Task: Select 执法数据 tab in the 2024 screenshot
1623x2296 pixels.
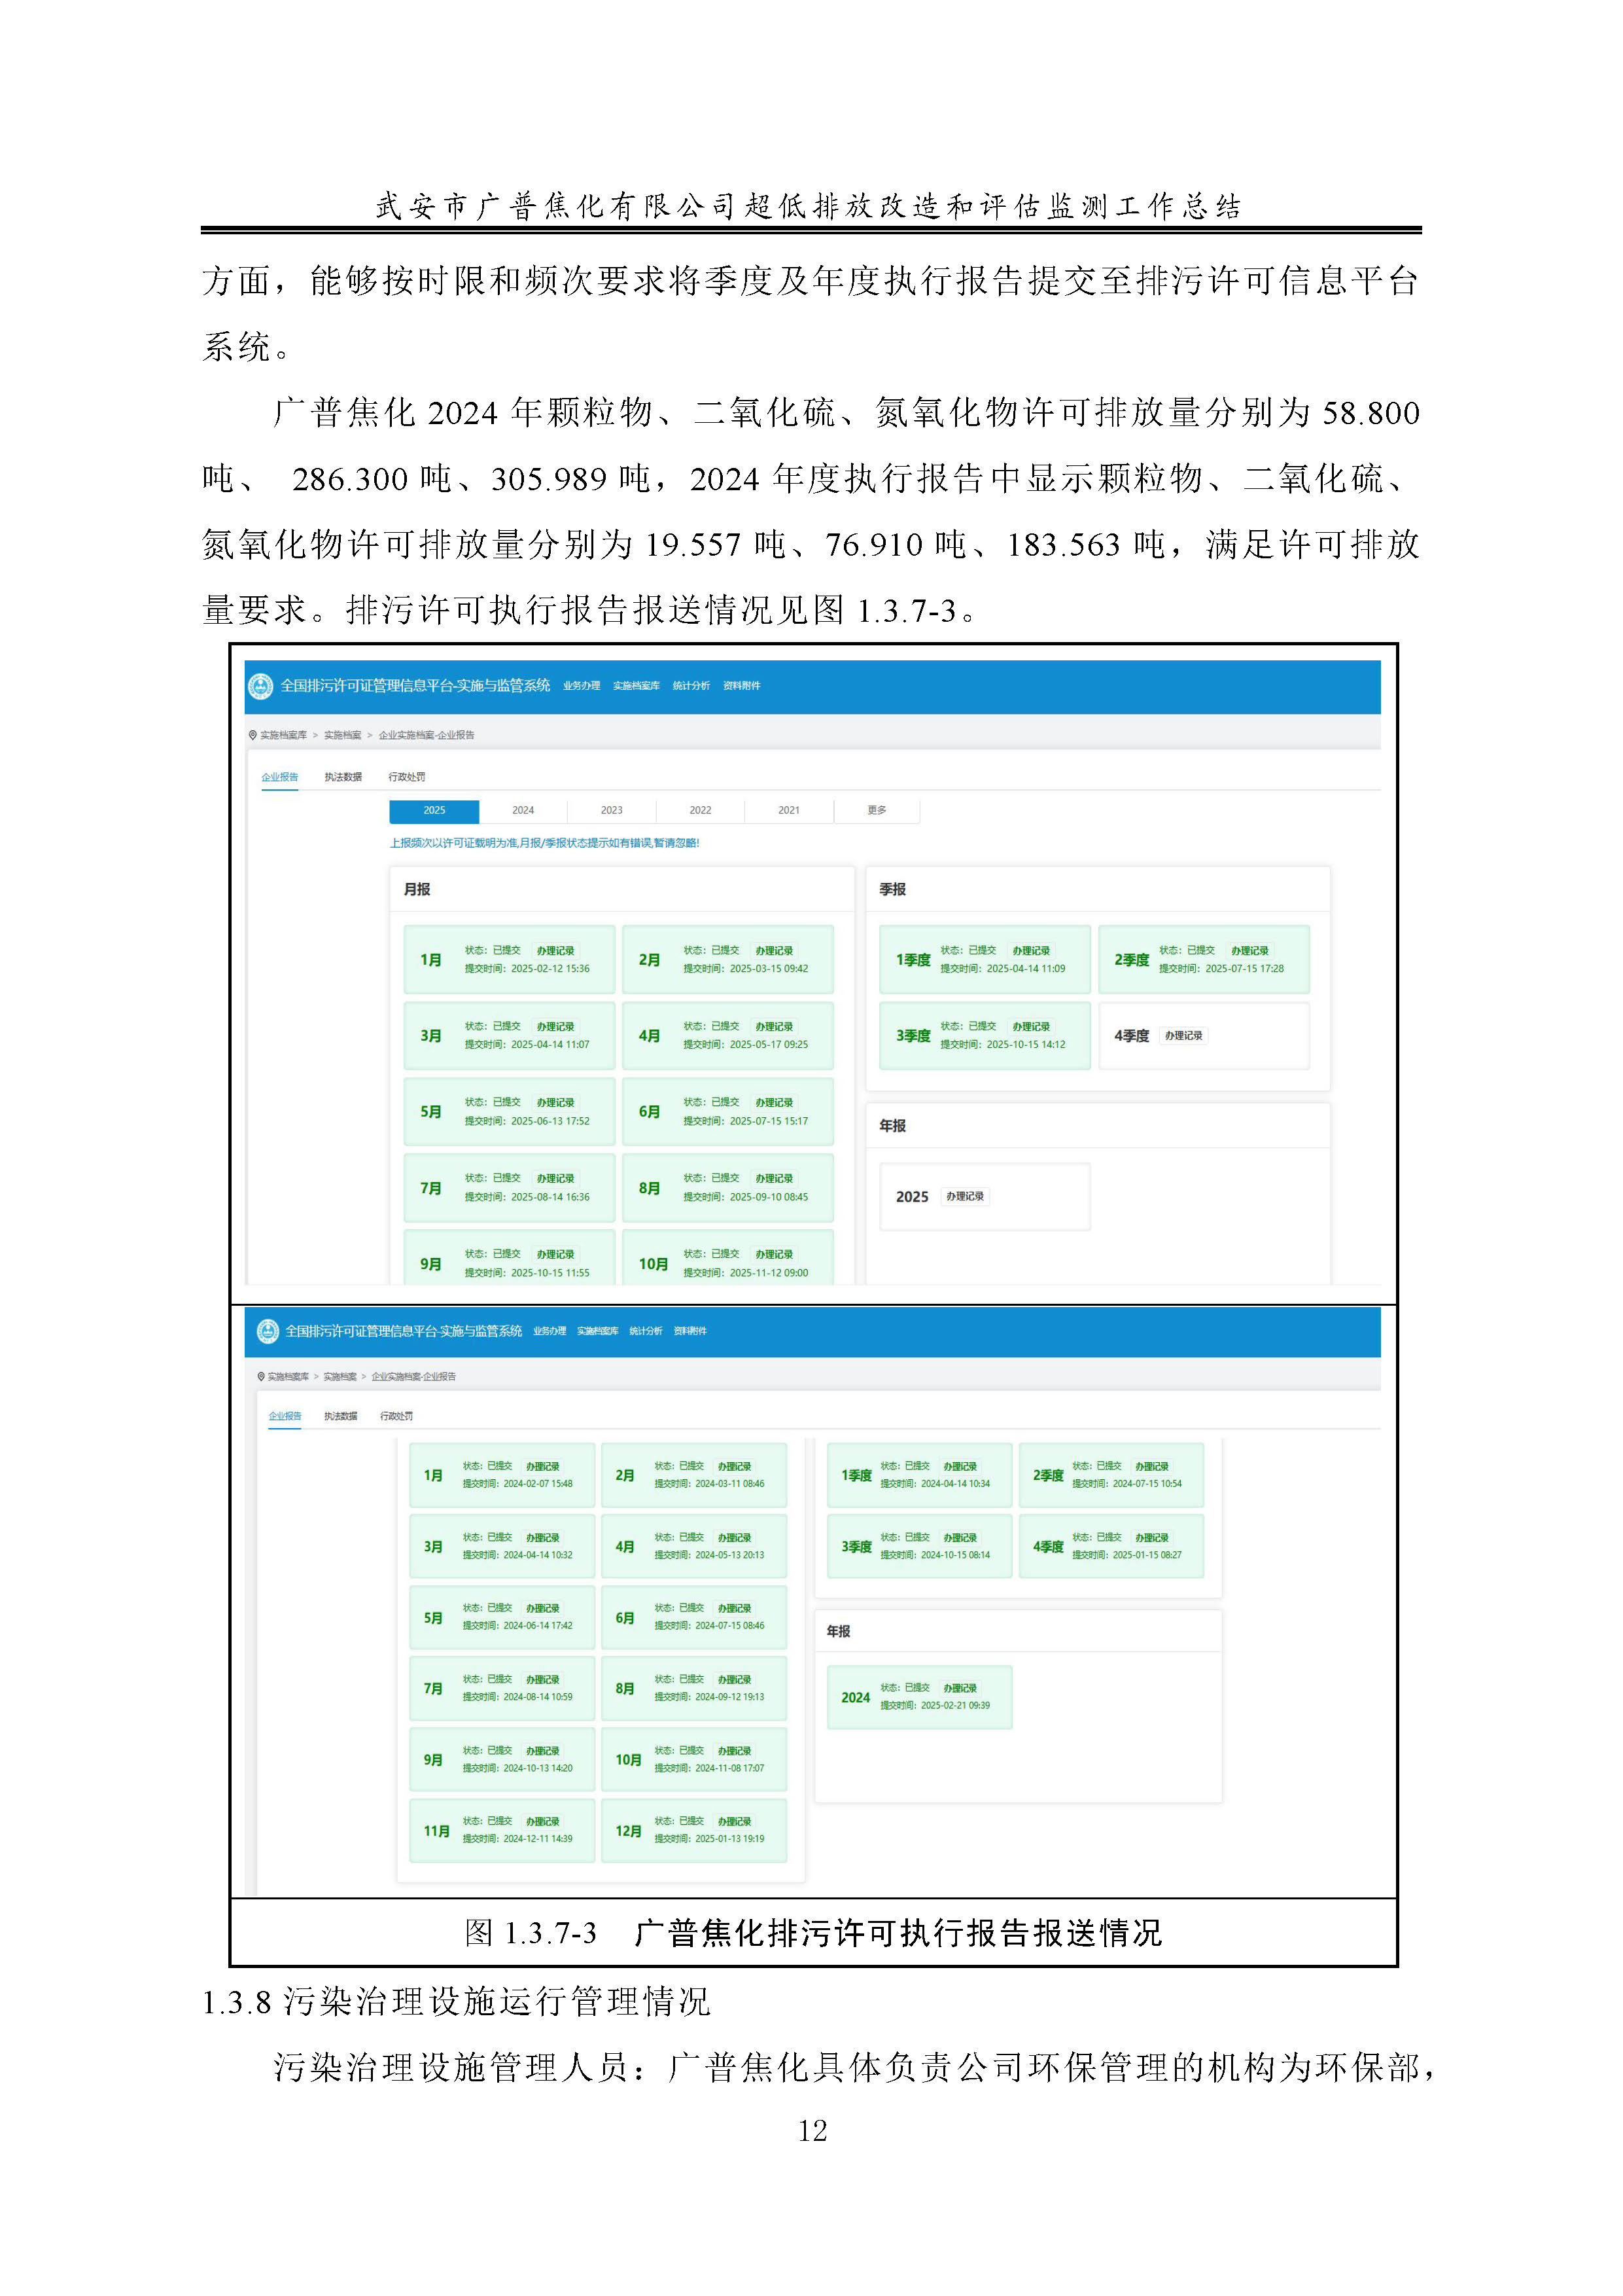Action: [x=341, y=1416]
